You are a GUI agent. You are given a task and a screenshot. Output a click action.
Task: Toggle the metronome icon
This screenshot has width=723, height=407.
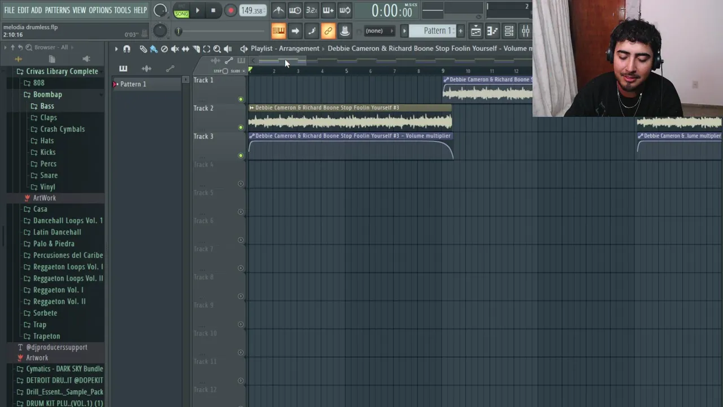point(278,10)
